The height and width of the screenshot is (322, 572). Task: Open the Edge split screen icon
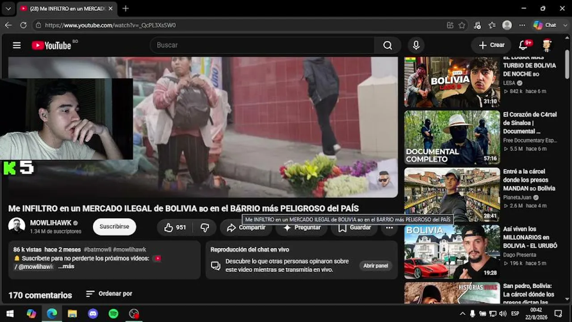click(x=450, y=25)
